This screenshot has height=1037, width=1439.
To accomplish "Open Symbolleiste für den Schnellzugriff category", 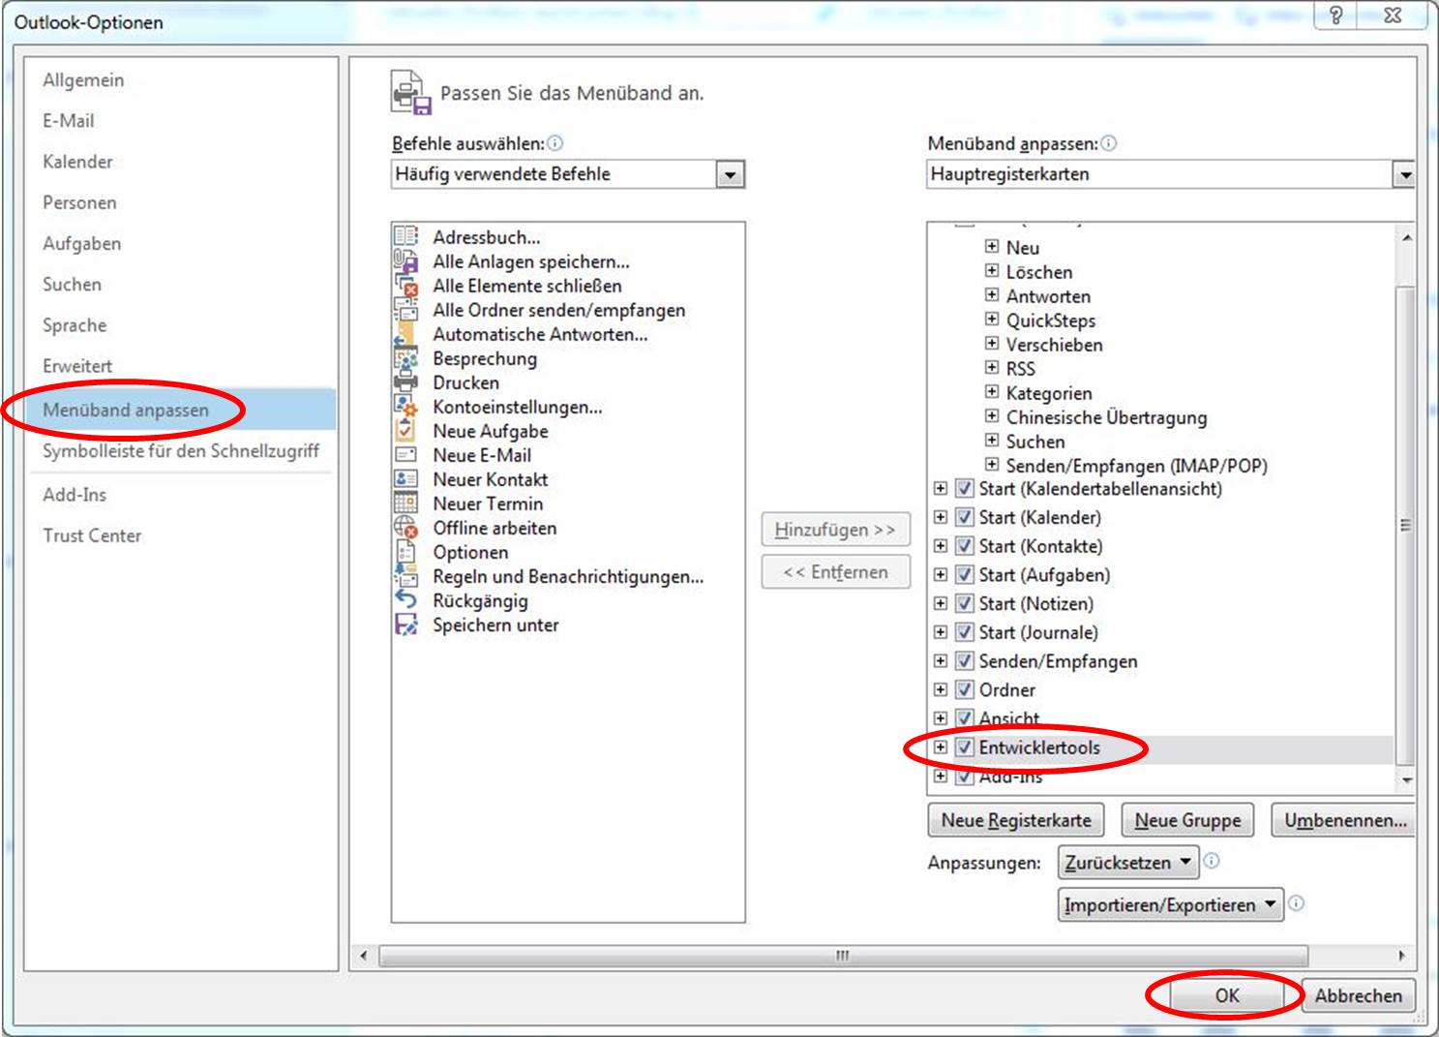I will (x=181, y=450).
